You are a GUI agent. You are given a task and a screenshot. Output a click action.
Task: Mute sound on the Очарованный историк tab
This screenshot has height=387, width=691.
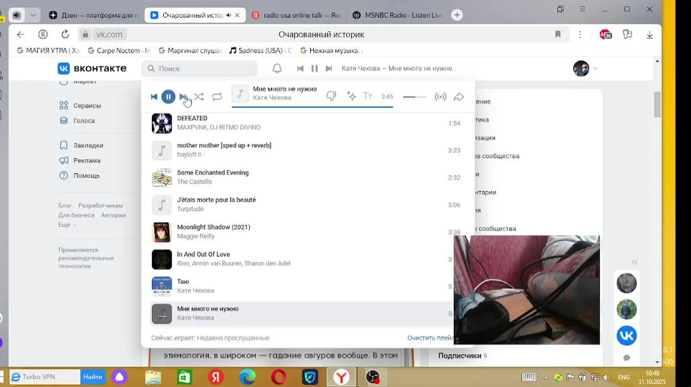229,15
